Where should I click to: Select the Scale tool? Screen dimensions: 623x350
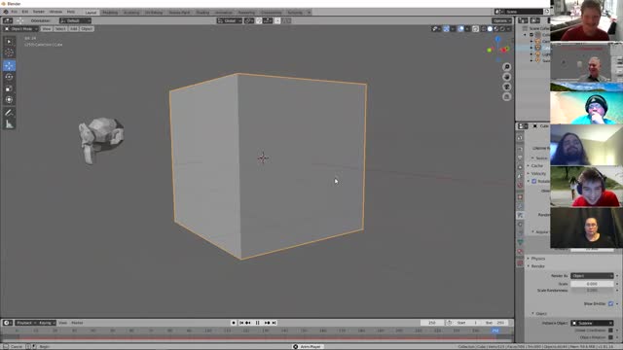(9, 88)
